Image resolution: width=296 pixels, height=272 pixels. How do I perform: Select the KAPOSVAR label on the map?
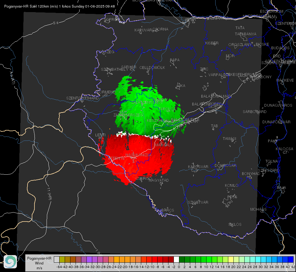click(x=198, y=167)
